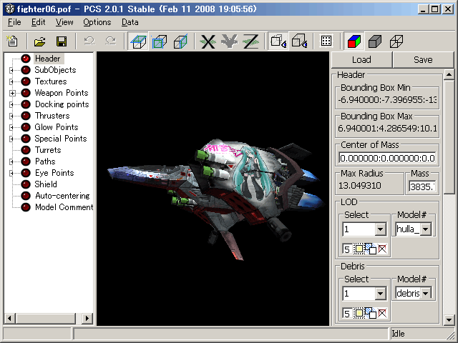Screen dimensions: 458x343
Task: Switch to front-plane cube view
Action: [160, 41]
